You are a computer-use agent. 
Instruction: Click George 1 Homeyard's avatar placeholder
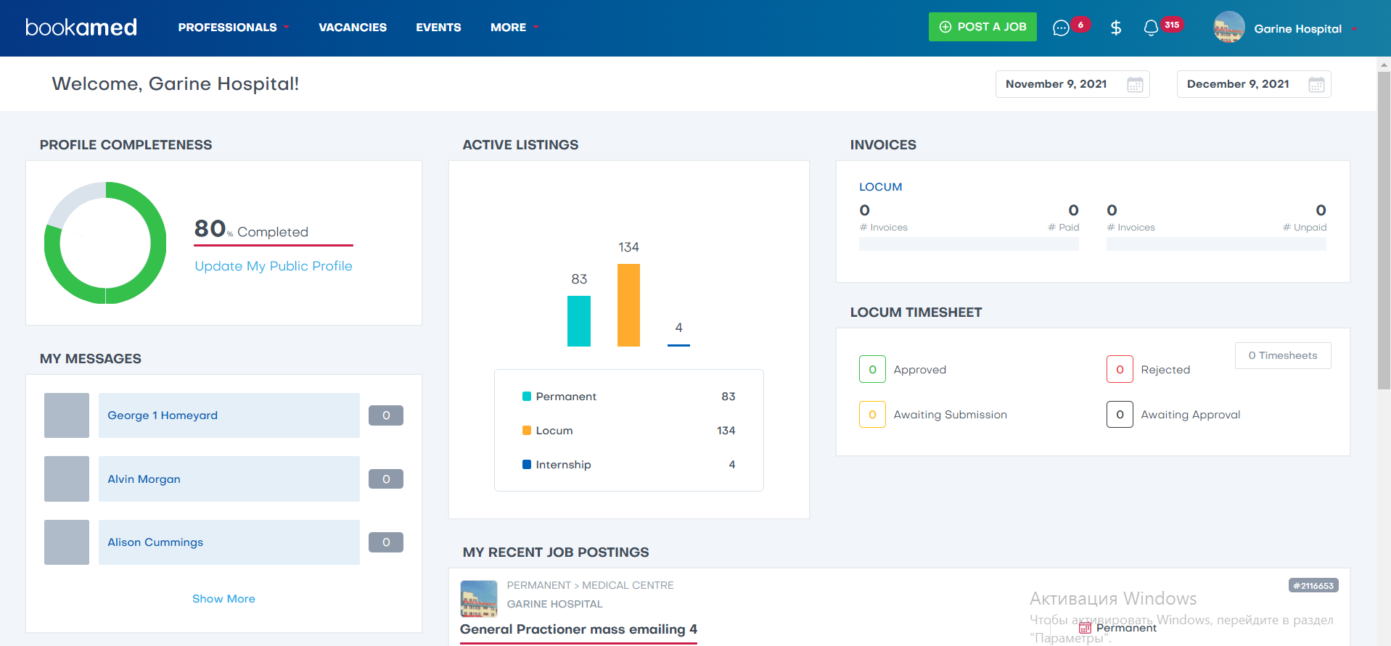[x=67, y=415]
